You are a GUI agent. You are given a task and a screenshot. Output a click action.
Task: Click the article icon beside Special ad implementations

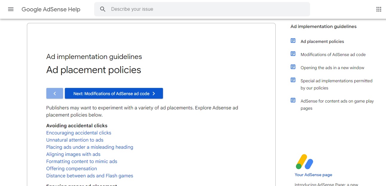(x=293, y=80)
